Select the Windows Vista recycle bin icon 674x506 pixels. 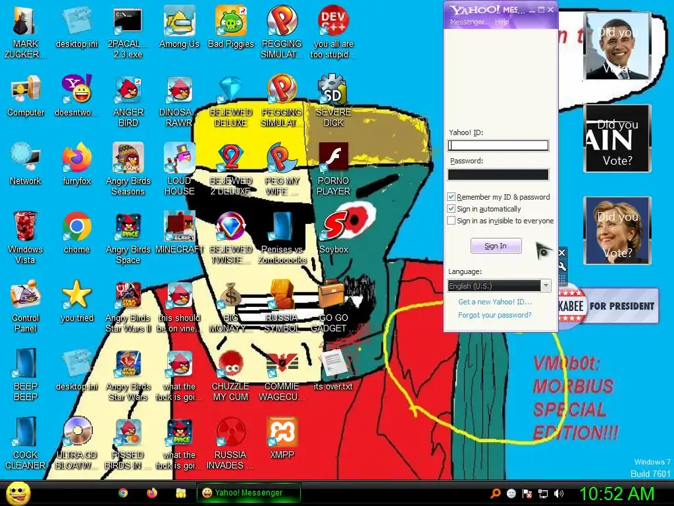click(x=26, y=237)
